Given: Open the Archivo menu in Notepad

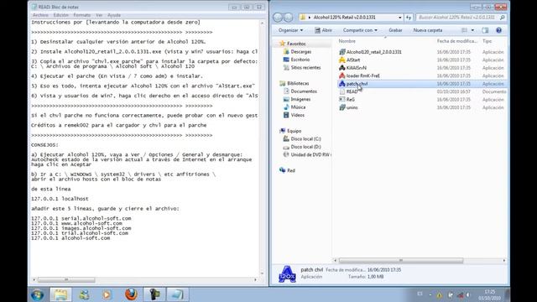Looking at the screenshot, I should click(40, 15).
